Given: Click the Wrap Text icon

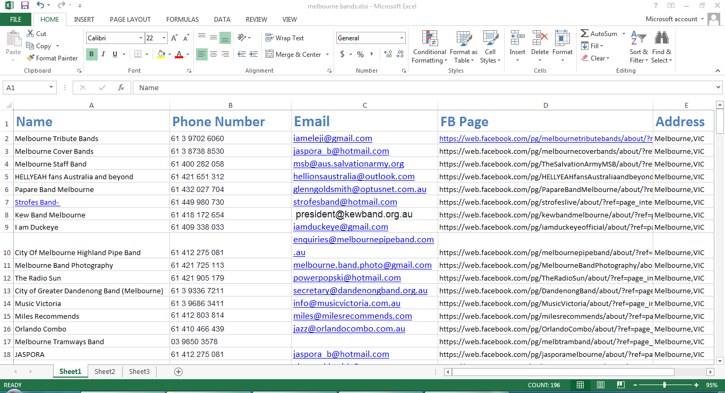Looking at the screenshot, I should [x=270, y=38].
